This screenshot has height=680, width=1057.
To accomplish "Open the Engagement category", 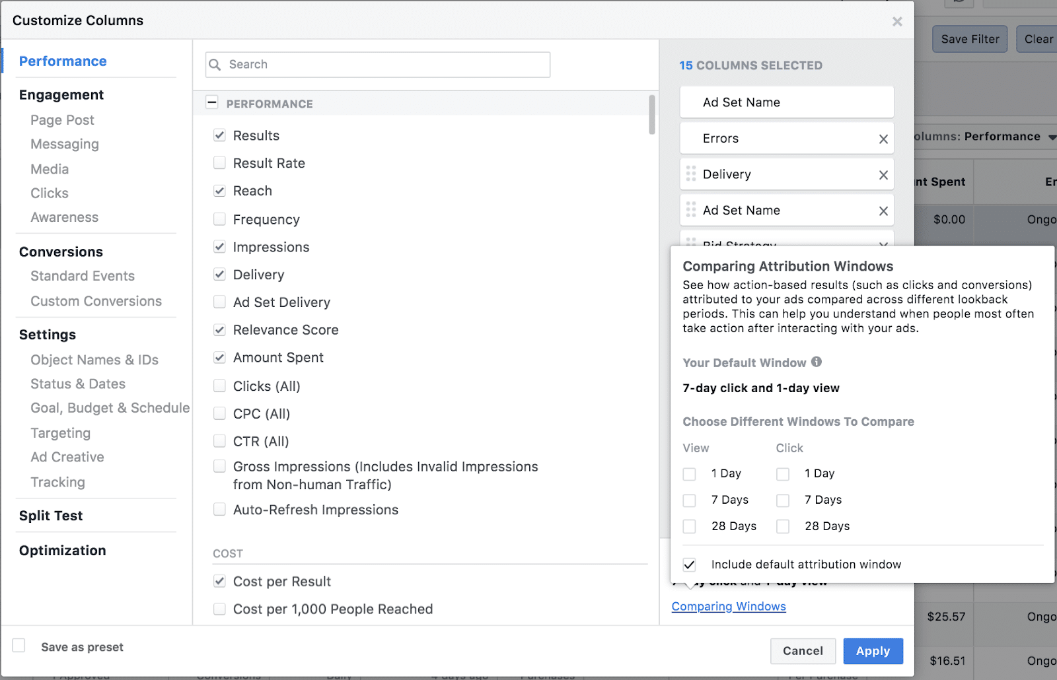I will pos(61,95).
